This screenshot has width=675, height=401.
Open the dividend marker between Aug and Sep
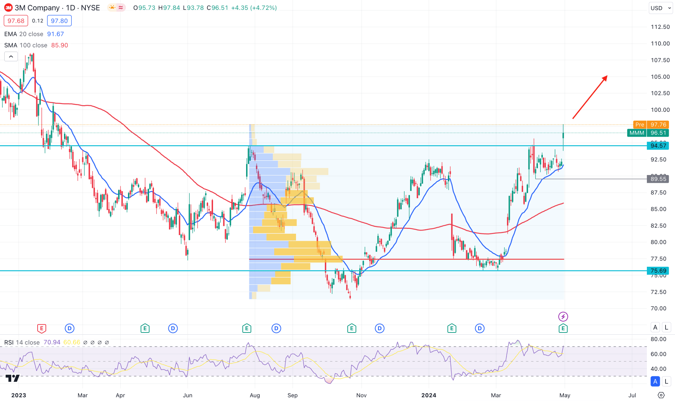coord(276,328)
